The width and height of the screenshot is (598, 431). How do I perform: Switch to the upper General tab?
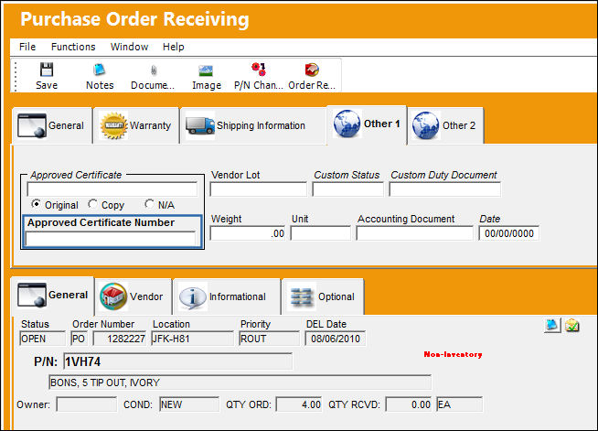pyautogui.click(x=52, y=125)
